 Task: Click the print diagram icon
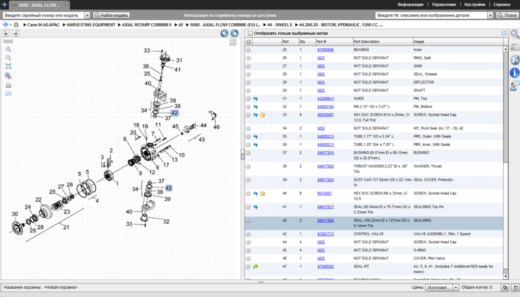click(8, 85)
